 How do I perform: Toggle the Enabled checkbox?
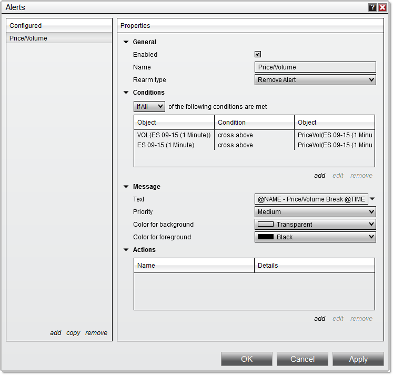(258, 54)
